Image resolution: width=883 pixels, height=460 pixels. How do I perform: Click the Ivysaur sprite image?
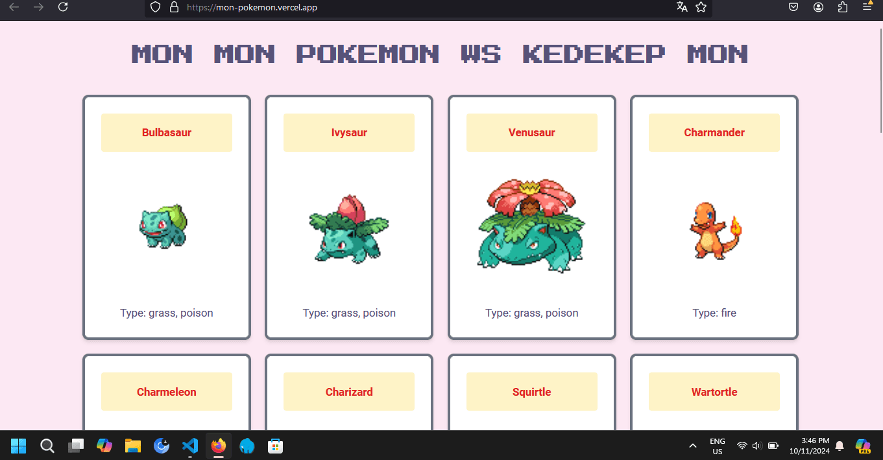pos(349,228)
